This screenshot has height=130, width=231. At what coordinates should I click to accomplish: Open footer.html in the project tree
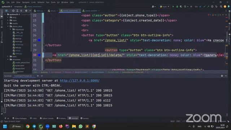pos(18,66)
